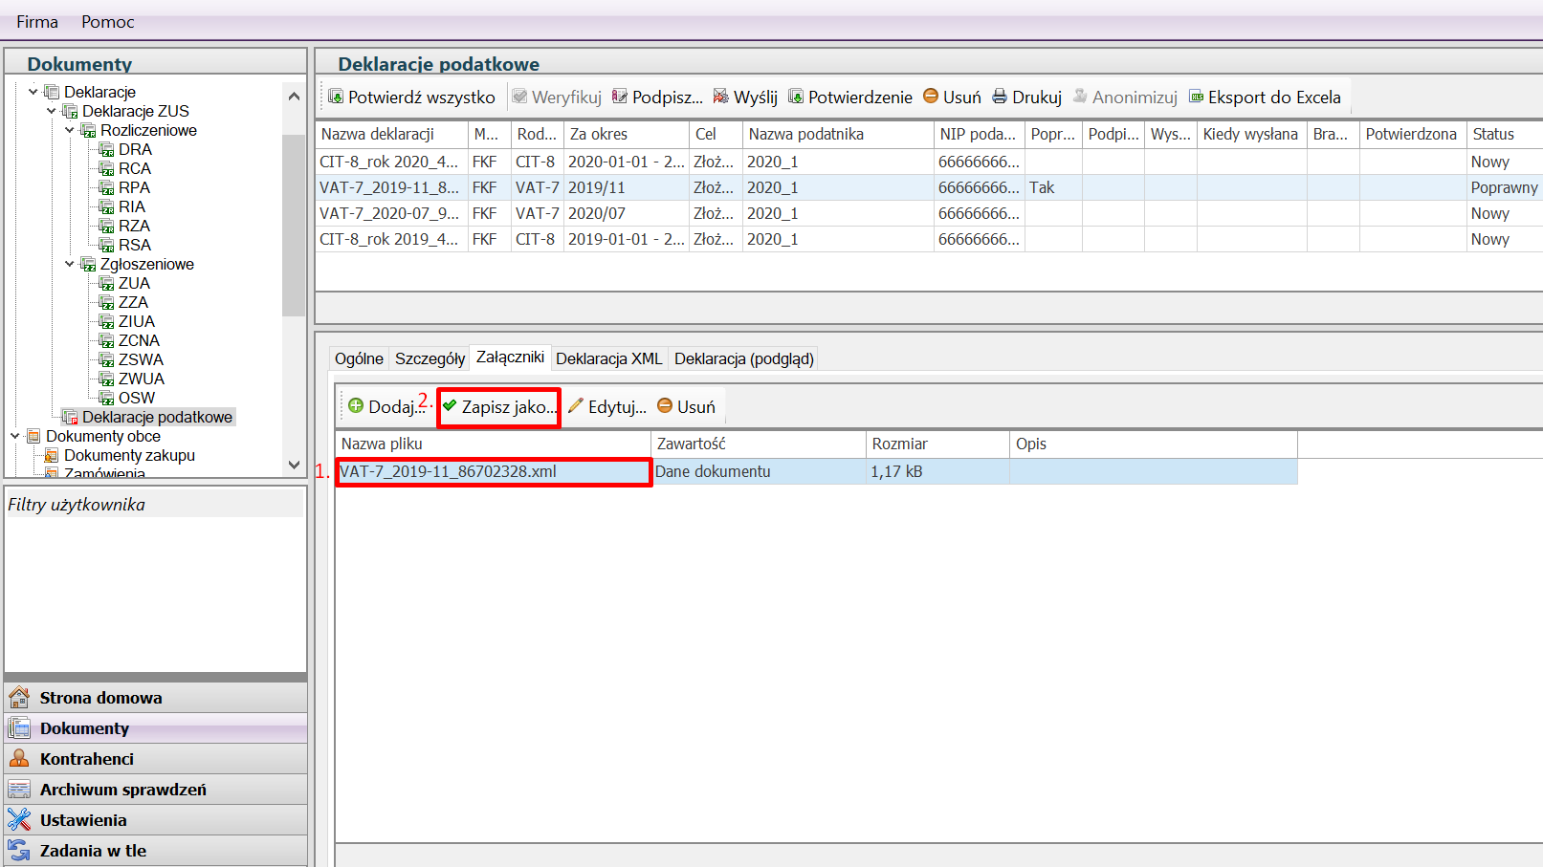Image resolution: width=1543 pixels, height=867 pixels.
Task: Click the grayed Weryfikuj toolbar item
Action: click(557, 98)
